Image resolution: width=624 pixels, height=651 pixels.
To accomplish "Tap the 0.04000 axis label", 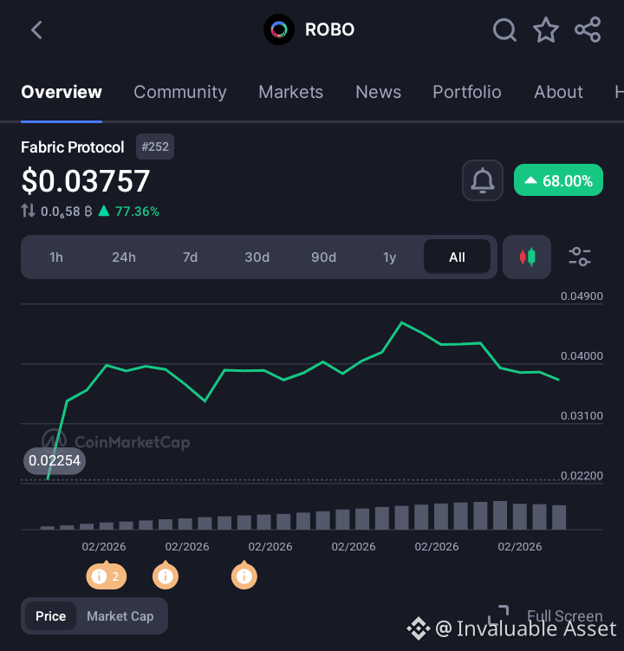I will 582,355.
